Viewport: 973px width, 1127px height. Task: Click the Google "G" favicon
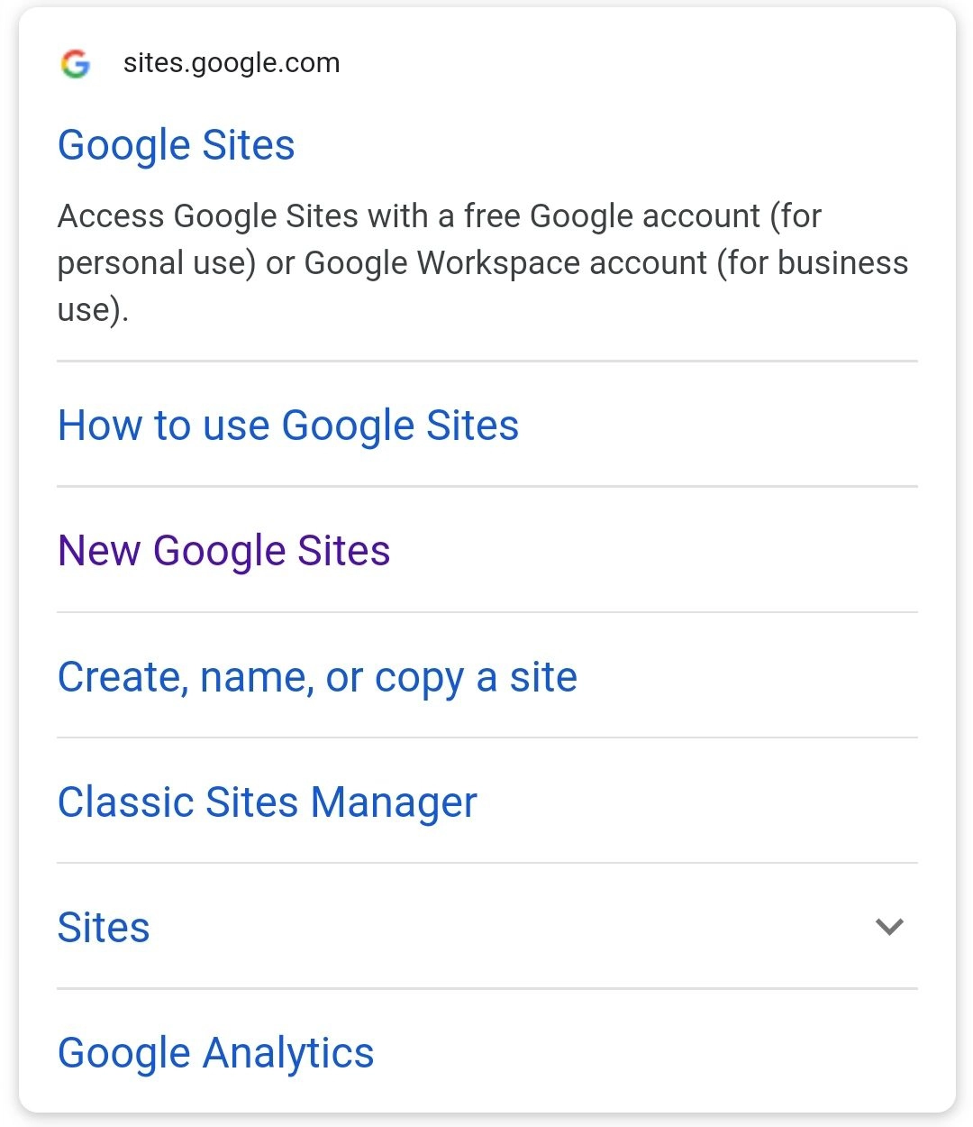coord(76,63)
